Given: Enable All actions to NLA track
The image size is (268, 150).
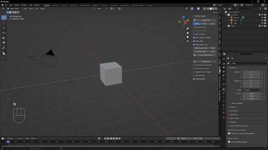Looking at the screenshot, I should pos(194,65).
